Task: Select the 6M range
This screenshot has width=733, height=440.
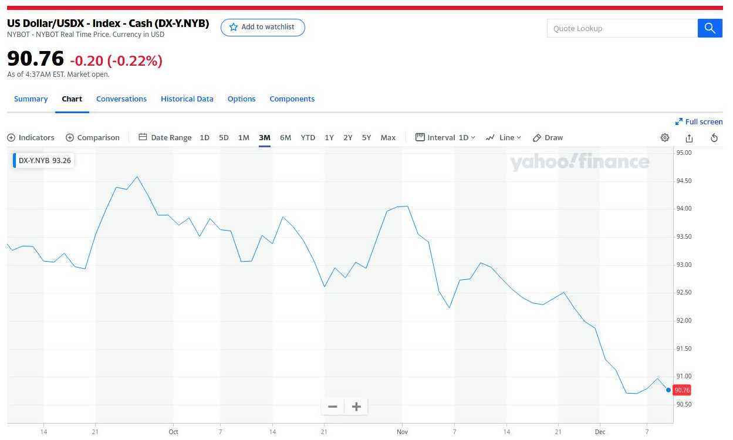Action: coord(285,137)
